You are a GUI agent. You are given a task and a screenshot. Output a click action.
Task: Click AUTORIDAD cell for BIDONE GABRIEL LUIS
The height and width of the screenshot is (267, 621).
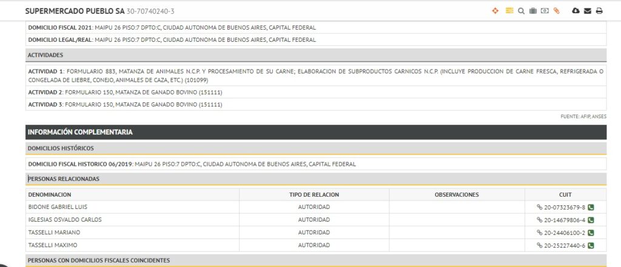[x=314, y=207]
